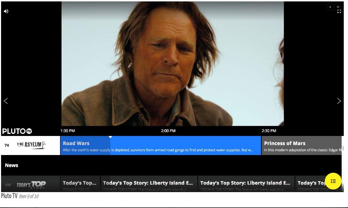The height and width of the screenshot is (208, 348).
Task: Click the News category header
Action: click(12, 165)
